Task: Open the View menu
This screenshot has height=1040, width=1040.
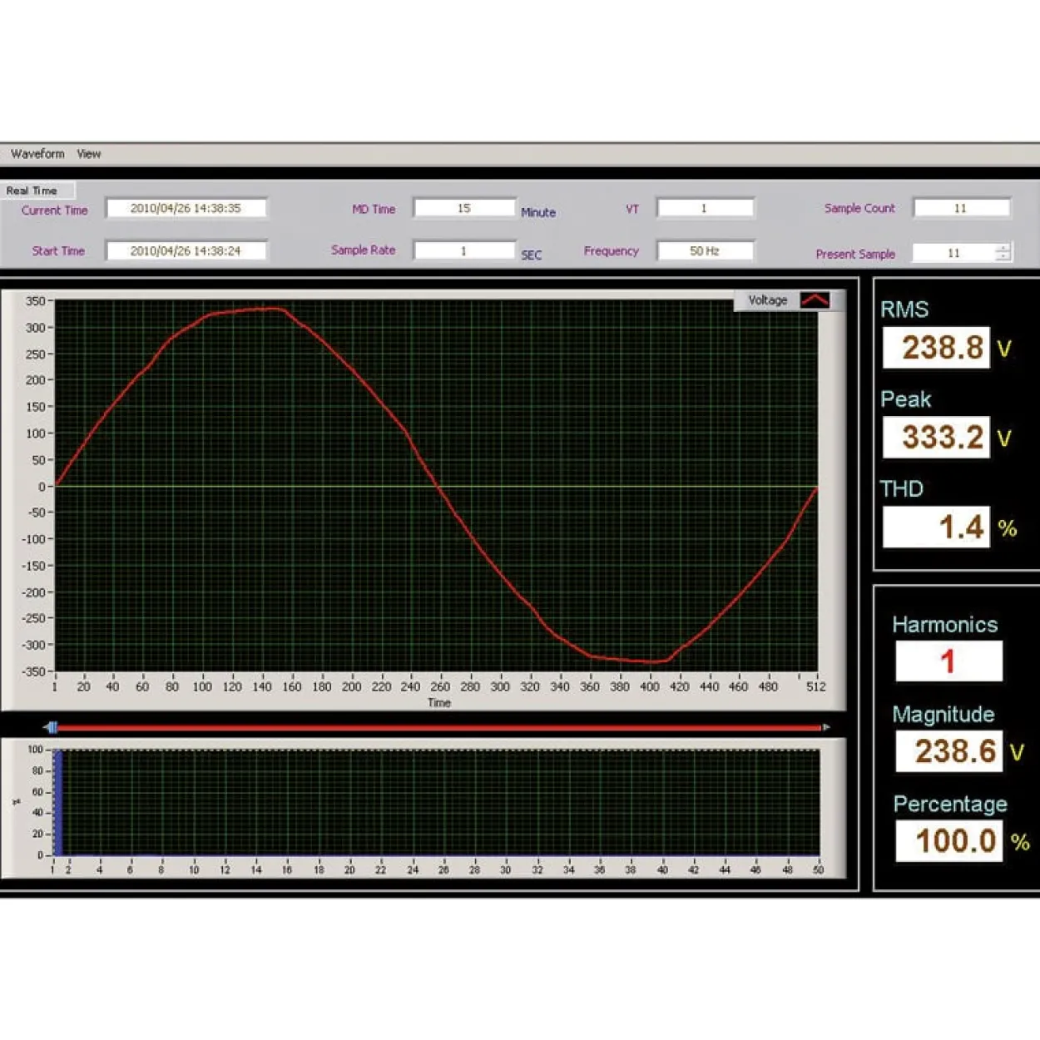Action: coord(89,154)
